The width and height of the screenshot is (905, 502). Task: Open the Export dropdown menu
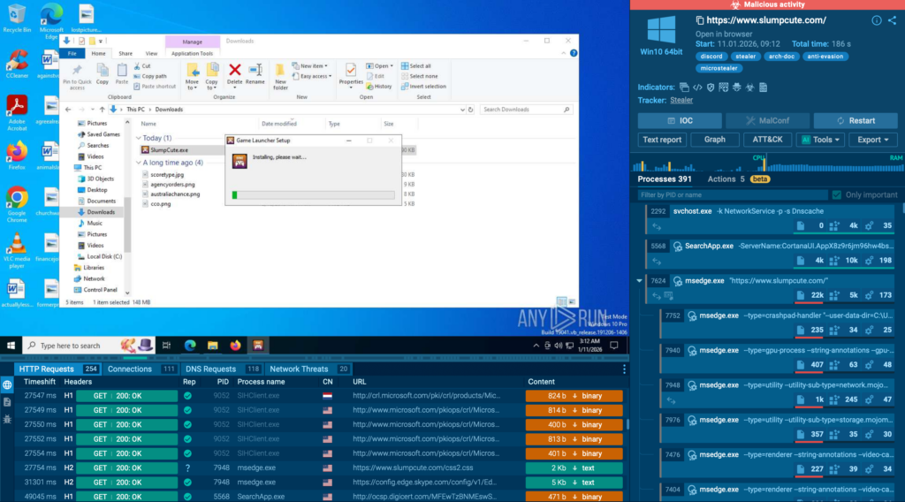pyautogui.click(x=873, y=140)
